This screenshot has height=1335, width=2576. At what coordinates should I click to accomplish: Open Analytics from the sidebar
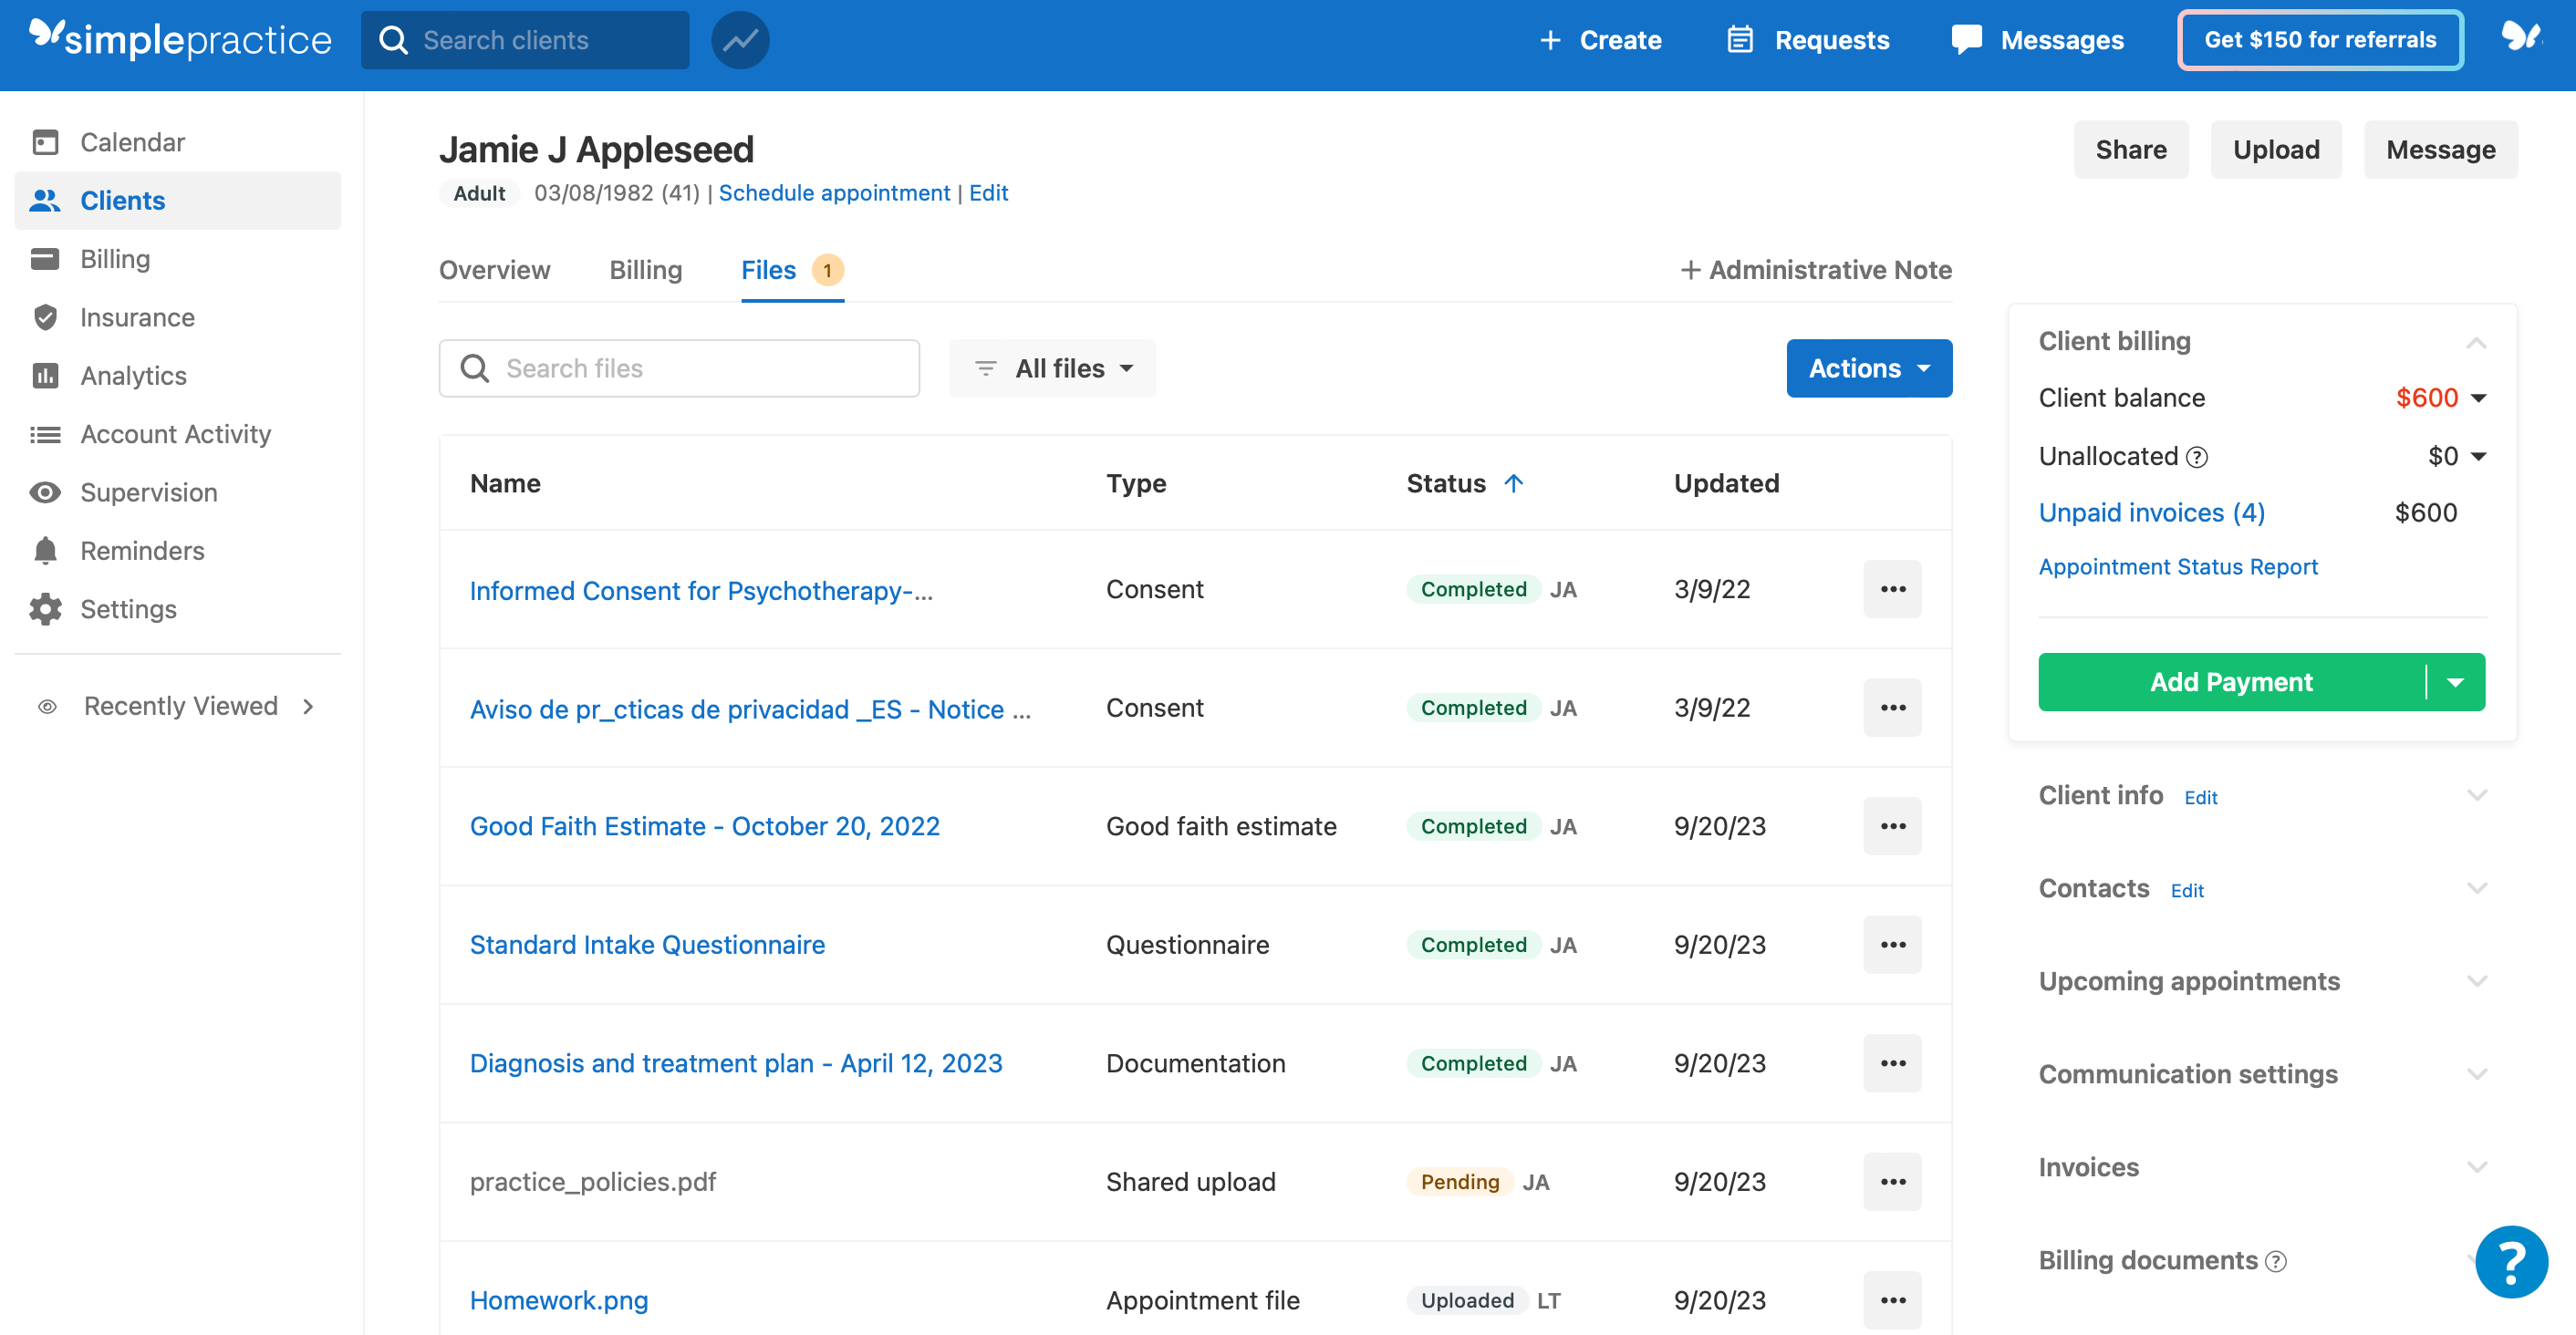click(x=133, y=375)
